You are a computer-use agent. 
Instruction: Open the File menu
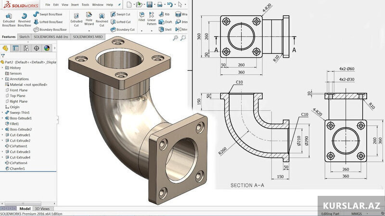pos(48,5)
